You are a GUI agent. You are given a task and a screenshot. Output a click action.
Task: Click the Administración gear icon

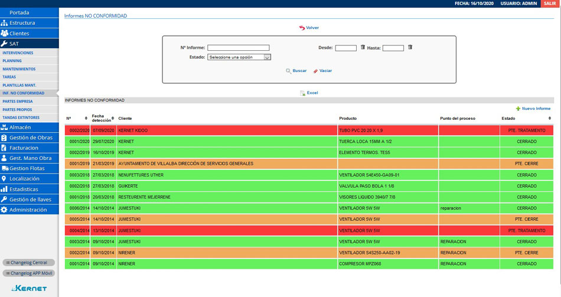point(4,210)
